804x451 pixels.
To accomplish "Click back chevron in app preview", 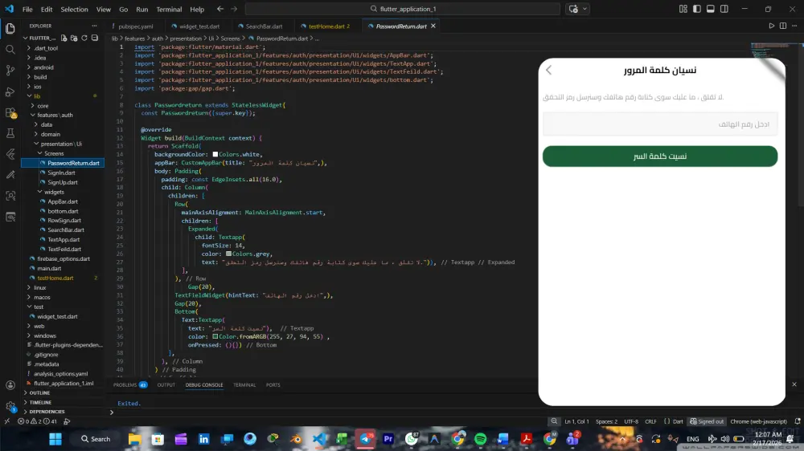I will (x=548, y=70).
